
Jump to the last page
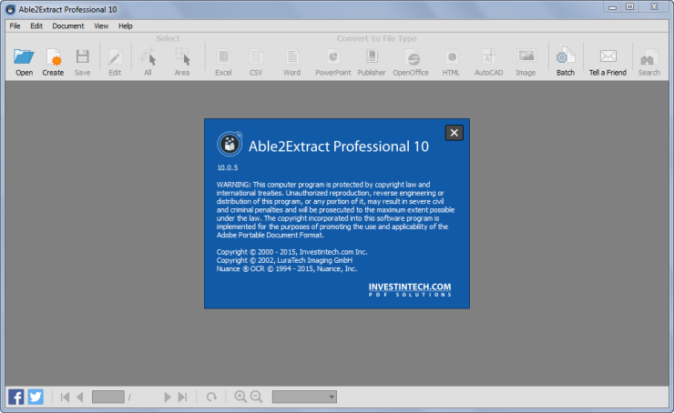point(183,398)
